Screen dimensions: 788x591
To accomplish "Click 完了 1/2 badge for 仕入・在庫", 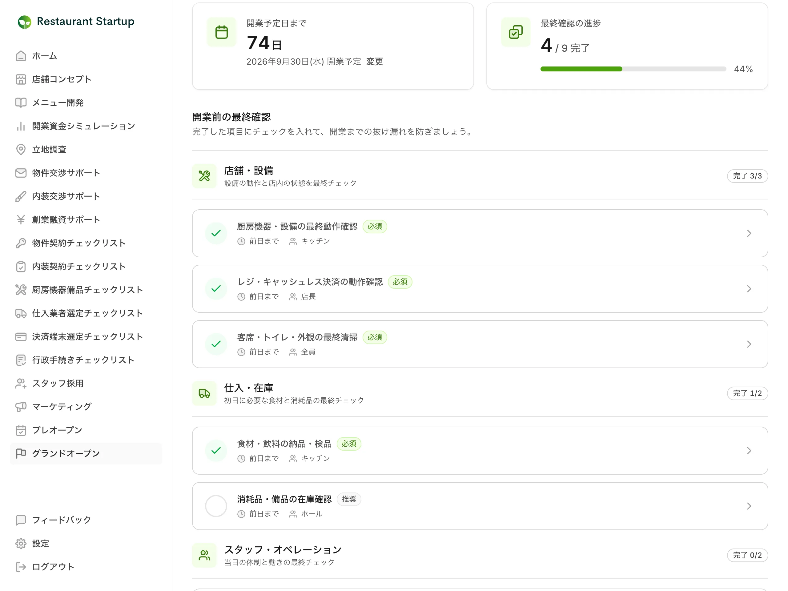I will [x=747, y=393].
